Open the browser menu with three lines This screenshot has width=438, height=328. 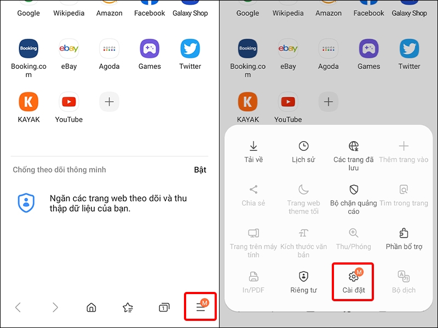tap(200, 307)
